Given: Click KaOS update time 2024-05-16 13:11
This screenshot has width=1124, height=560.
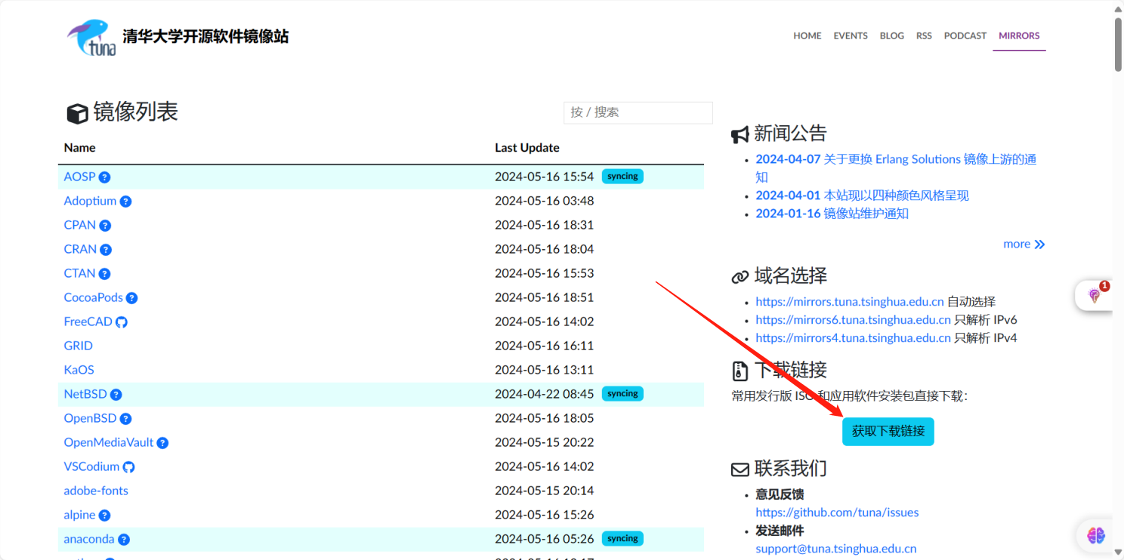Looking at the screenshot, I should (x=544, y=370).
